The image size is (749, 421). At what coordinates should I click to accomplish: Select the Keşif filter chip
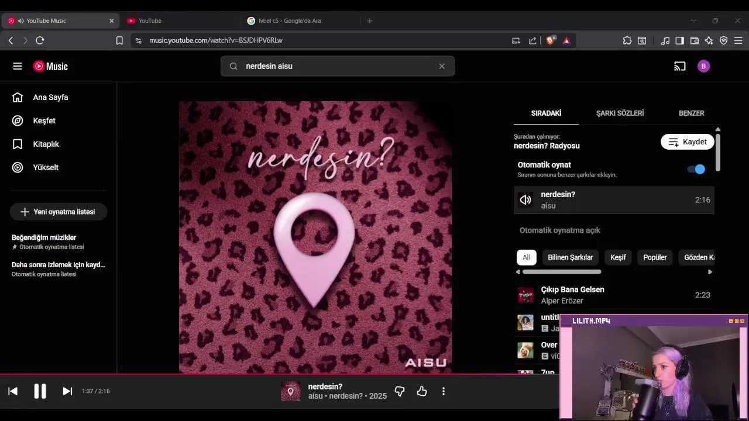(x=618, y=257)
